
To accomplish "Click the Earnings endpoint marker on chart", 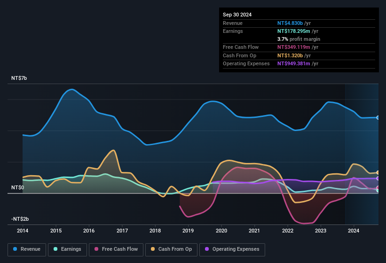I will (x=378, y=191).
